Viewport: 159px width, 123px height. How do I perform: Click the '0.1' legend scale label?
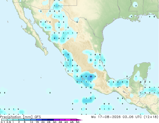[3, 122]
